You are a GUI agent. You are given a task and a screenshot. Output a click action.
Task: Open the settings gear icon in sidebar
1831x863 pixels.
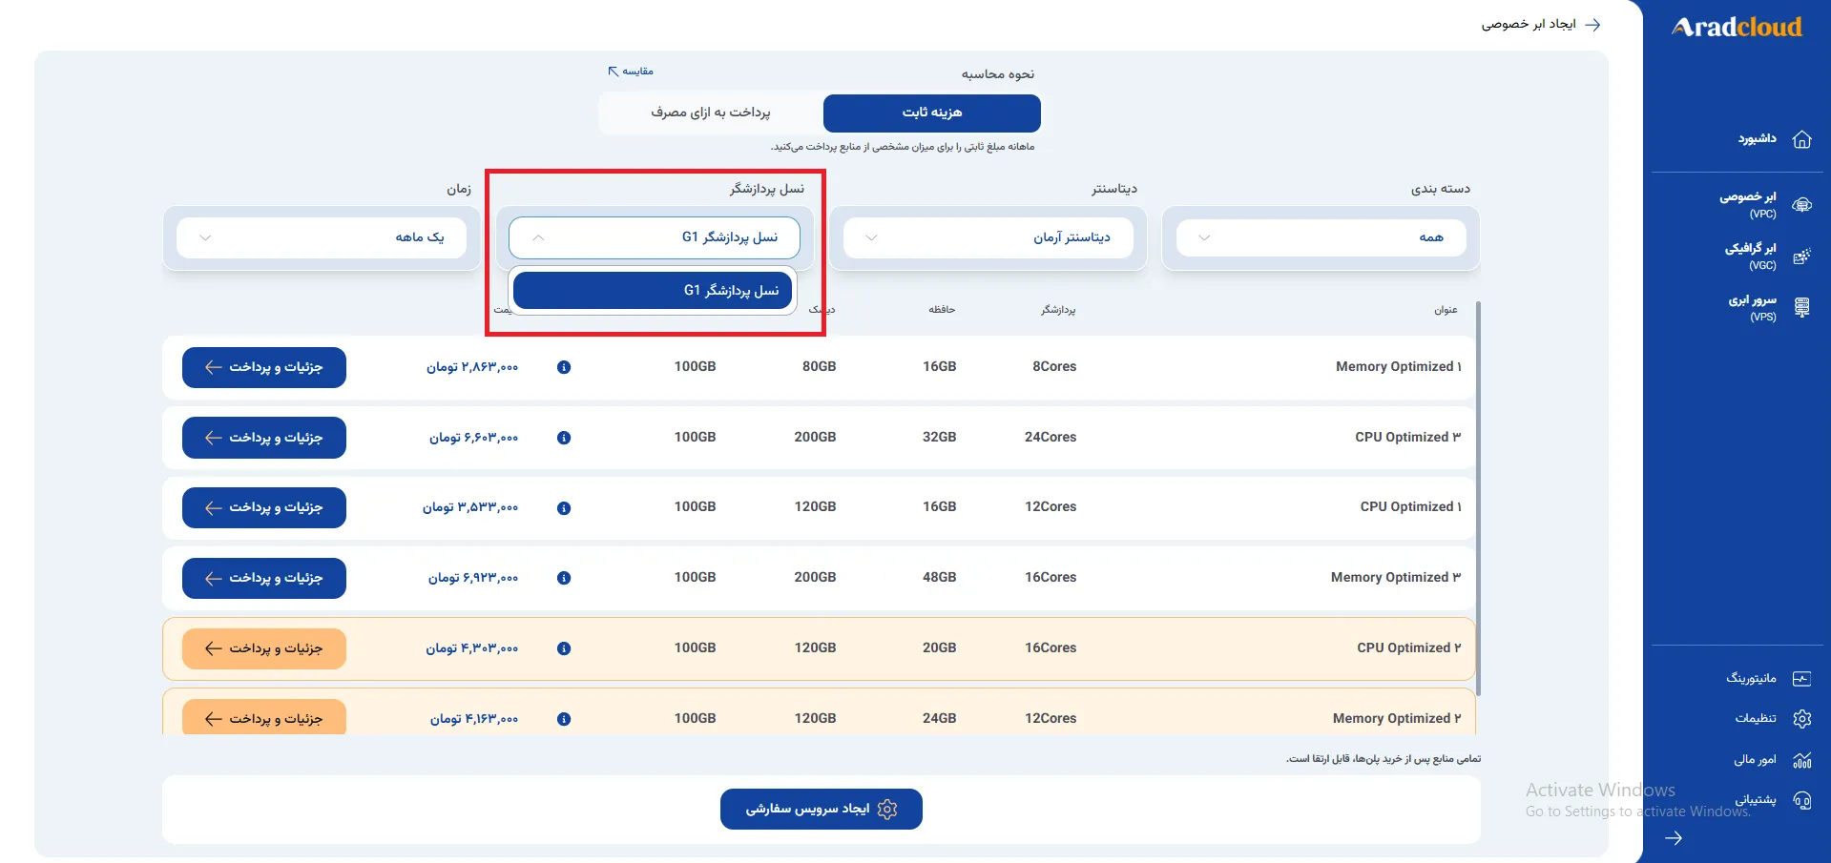pos(1801,719)
